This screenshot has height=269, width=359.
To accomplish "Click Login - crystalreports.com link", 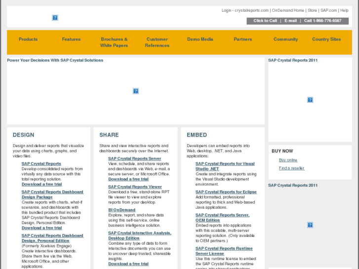I will coord(245,10).
